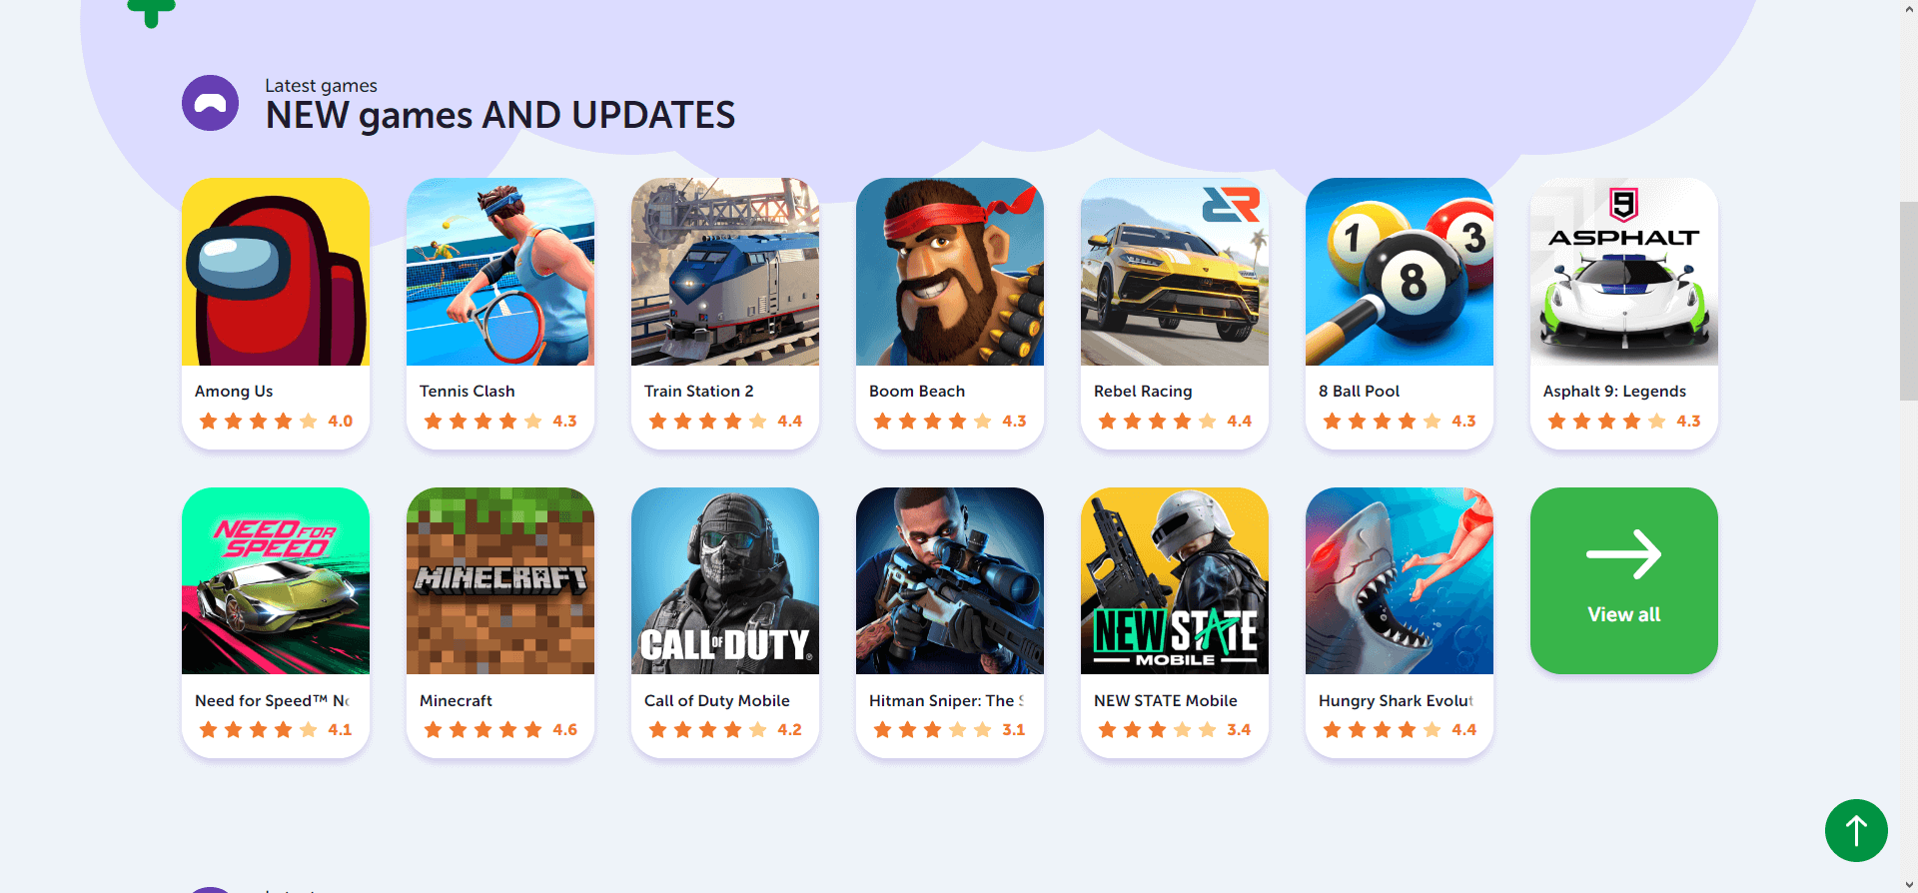Screen dimensions: 1918x893
Task: Select the Tennis Clash game icon
Action: click(500, 272)
